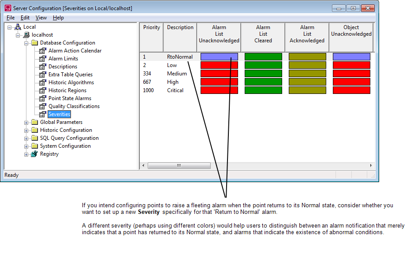The width and height of the screenshot is (410, 269).
Task: Open the File menu
Action: tap(11, 18)
